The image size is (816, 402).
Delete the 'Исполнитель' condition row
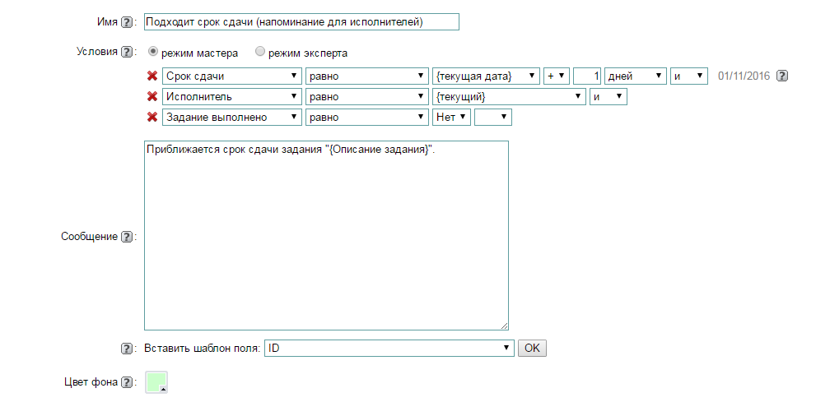click(x=152, y=97)
